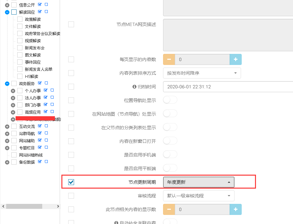Click select-all check icon beside 个人办事

(x=46, y=90)
